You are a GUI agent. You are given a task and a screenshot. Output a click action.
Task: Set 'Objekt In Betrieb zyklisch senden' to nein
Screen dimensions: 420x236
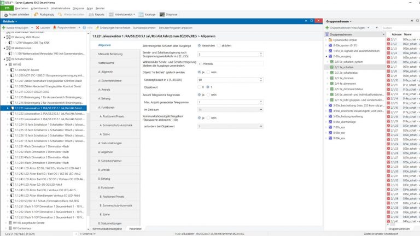click(208, 72)
